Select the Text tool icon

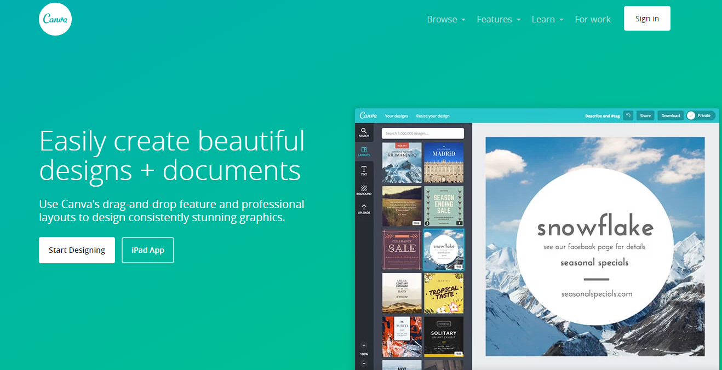[364, 171]
